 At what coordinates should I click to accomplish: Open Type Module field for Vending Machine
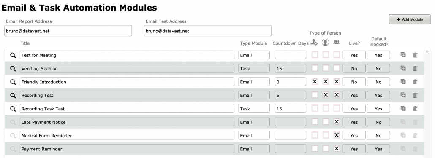(254, 68)
